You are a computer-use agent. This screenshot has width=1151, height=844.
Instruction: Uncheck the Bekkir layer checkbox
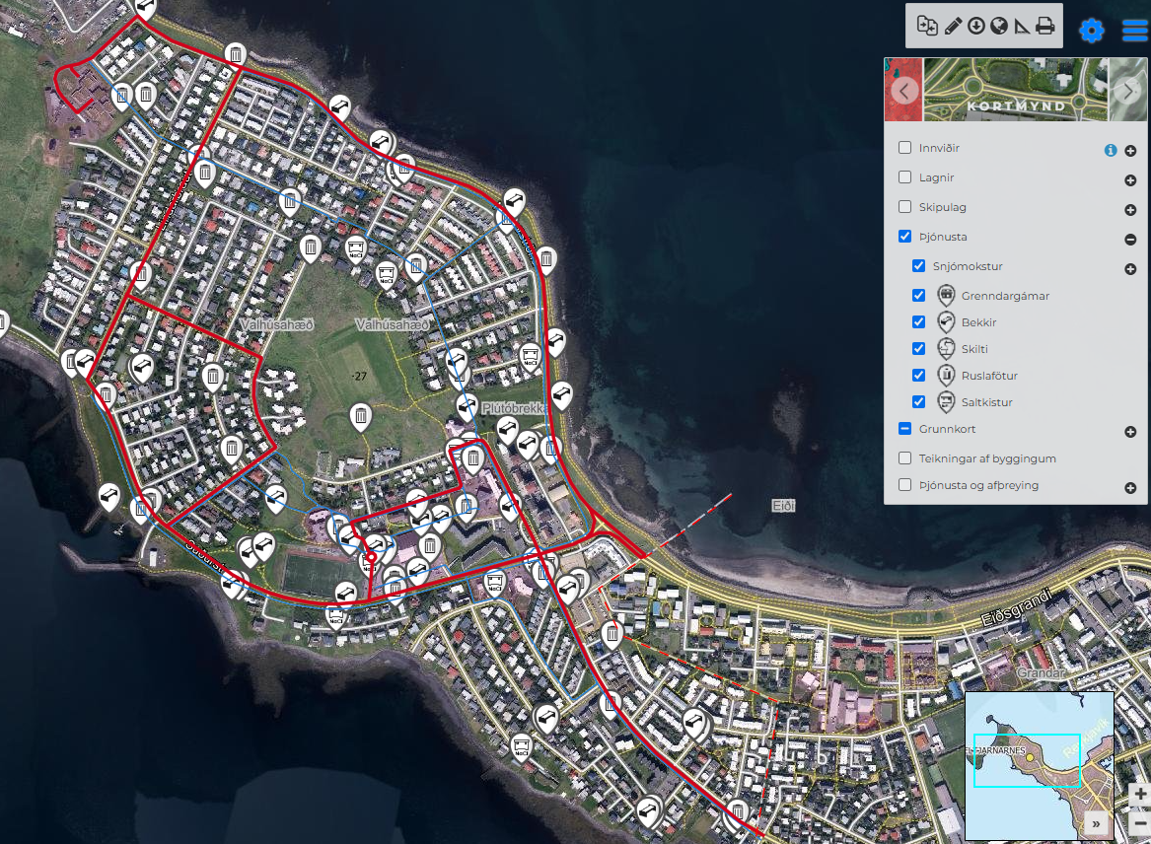(x=919, y=321)
